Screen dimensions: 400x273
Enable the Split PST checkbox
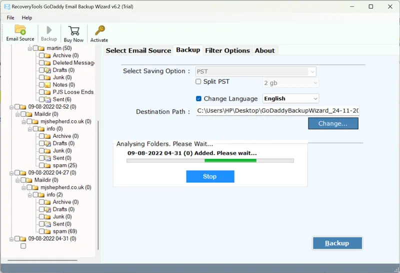(x=198, y=82)
